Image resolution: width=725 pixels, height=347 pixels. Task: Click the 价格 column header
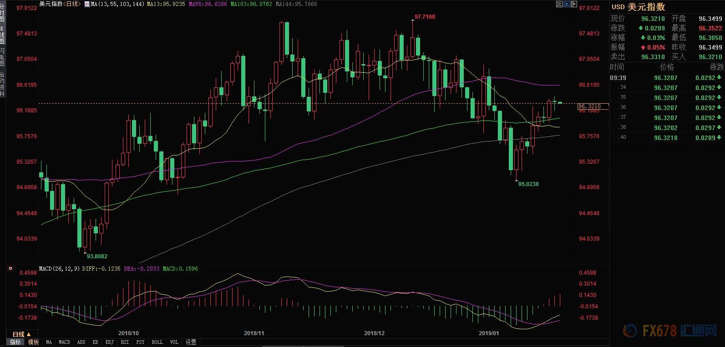667,67
